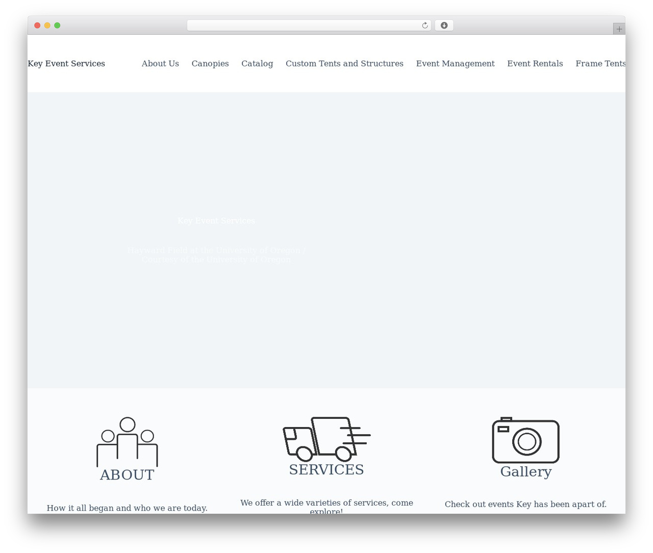The width and height of the screenshot is (653, 553).
Task: Open the Frame Tents menu item
Action: (x=600, y=63)
